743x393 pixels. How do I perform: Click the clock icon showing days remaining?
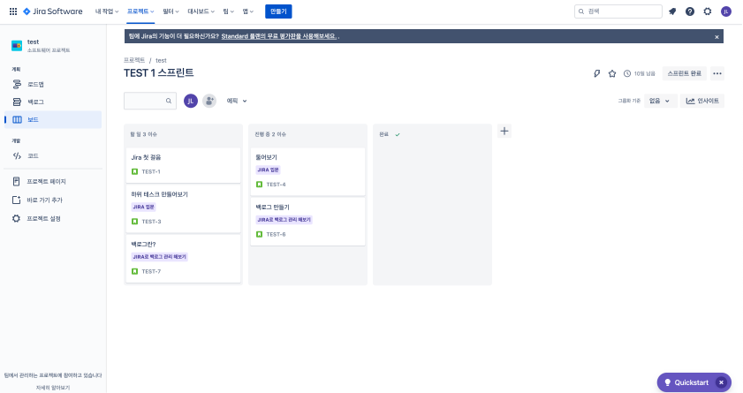(627, 73)
